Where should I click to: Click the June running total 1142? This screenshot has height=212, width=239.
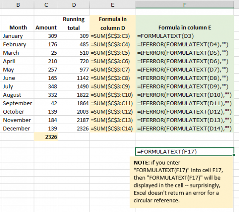[x=74, y=78]
